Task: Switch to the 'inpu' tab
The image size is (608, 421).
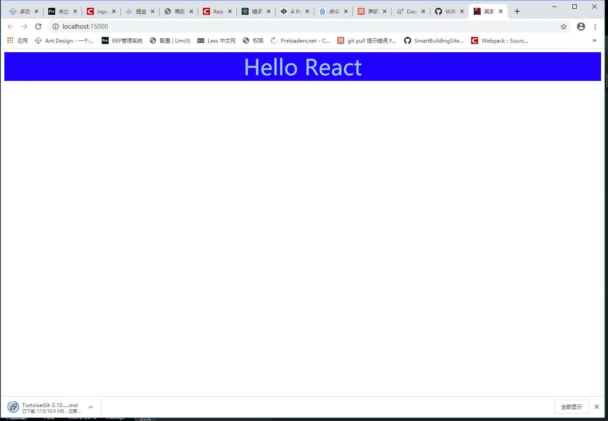Action: point(101,12)
